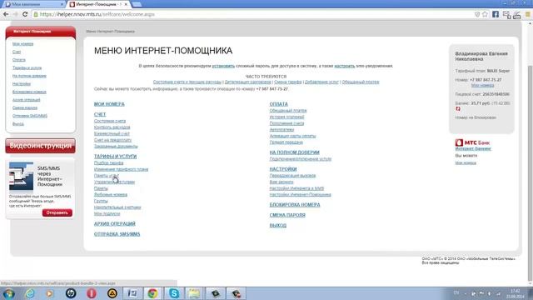The height and width of the screenshot is (300, 533).
Task: Open Оплата in the left sidebar menu
Action: tap(19, 60)
